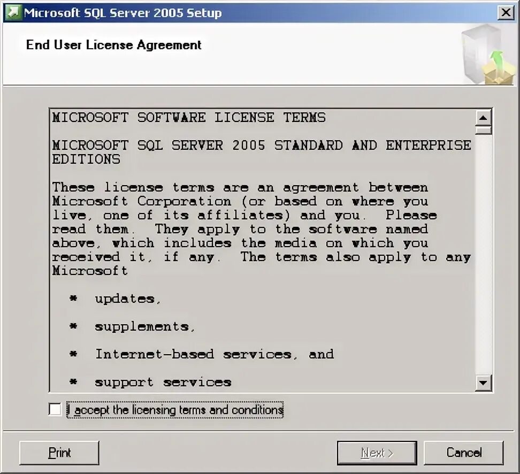
Task: Click the setup icon in the title bar
Action: (x=13, y=13)
